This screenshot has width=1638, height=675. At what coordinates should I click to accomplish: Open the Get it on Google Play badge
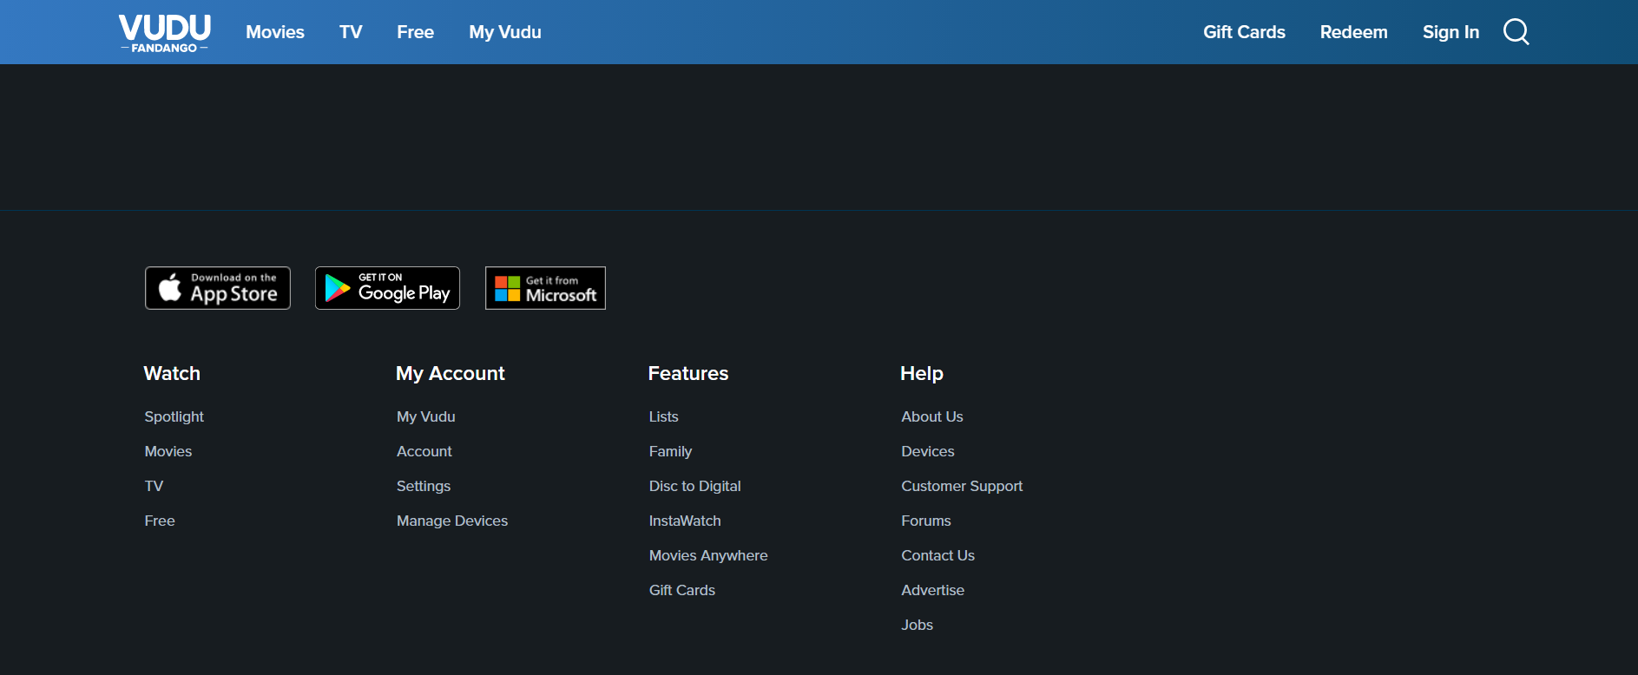pyautogui.click(x=387, y=288)
